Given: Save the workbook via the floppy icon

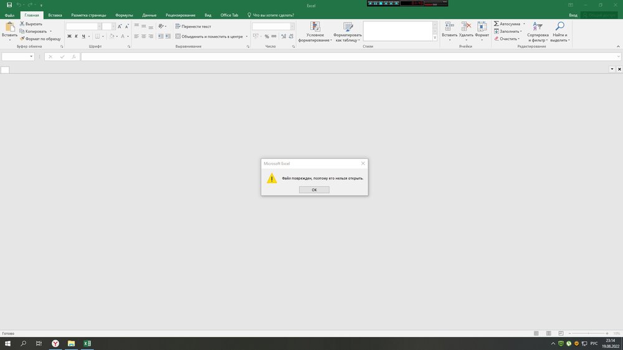Looking at the screenshot, I should click(9, 5).
